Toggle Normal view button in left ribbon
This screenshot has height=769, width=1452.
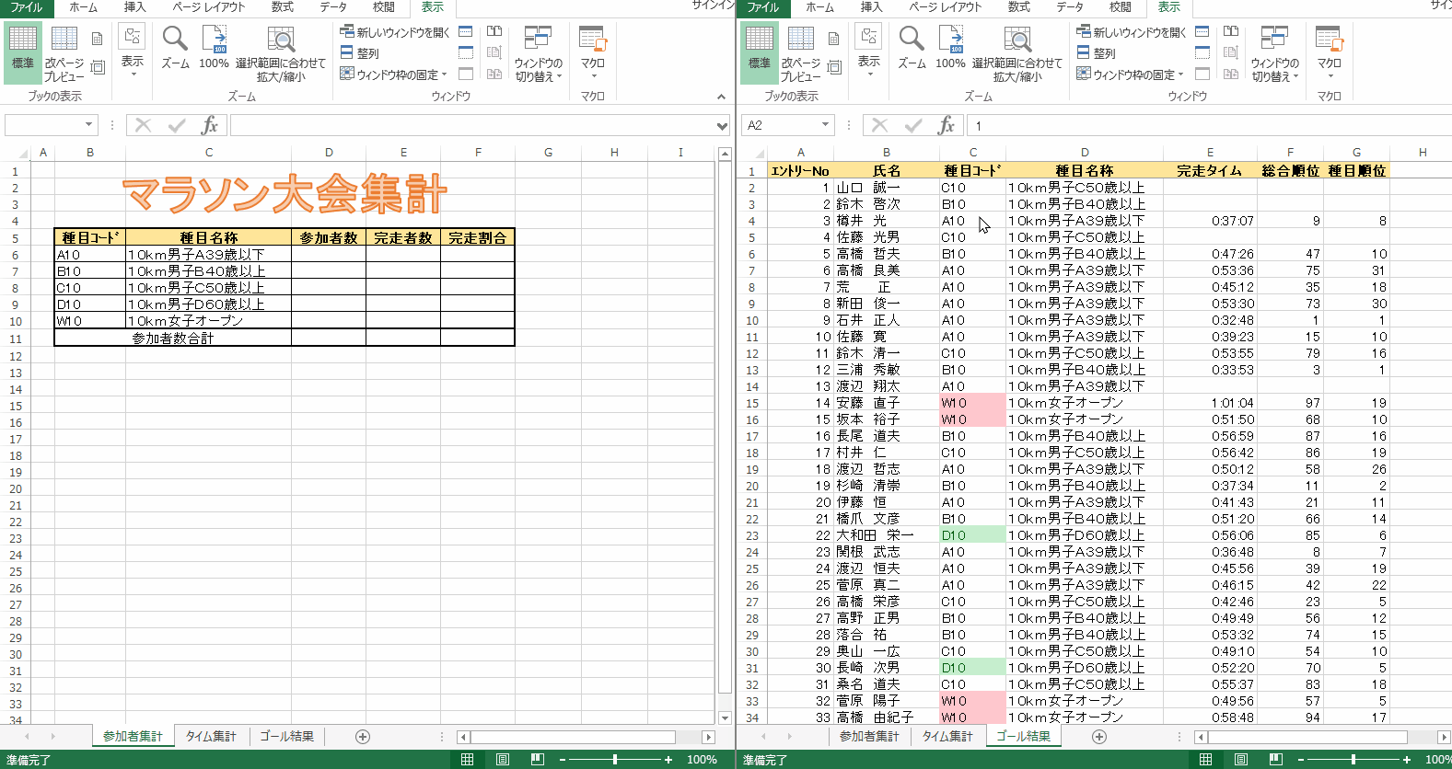click(x=23, y=52)
